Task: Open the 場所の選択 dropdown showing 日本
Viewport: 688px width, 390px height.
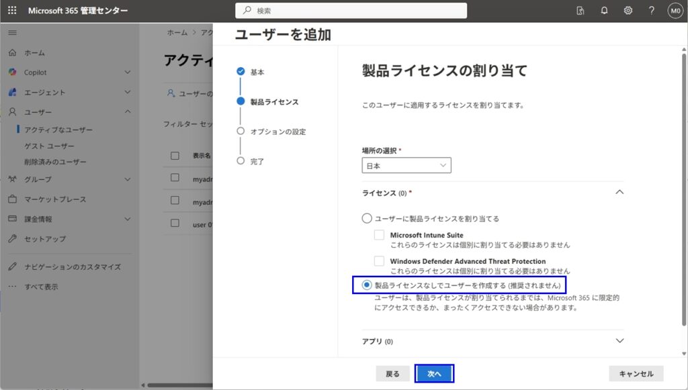Action: coord(406,165)
